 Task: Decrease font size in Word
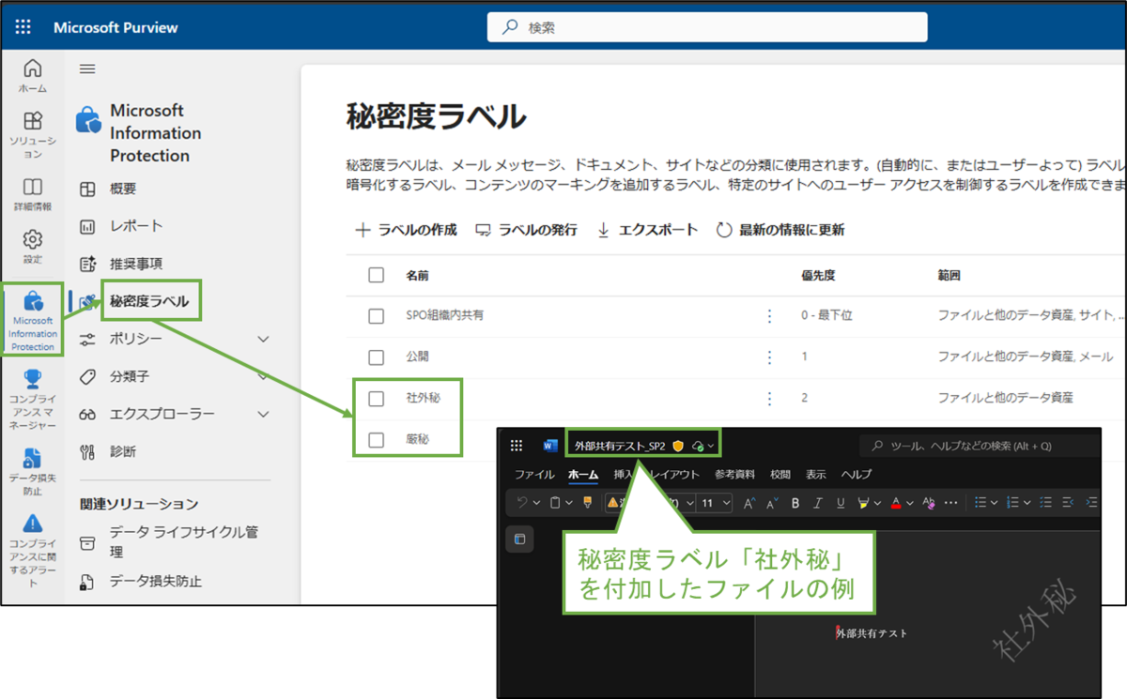coord(772,503)
